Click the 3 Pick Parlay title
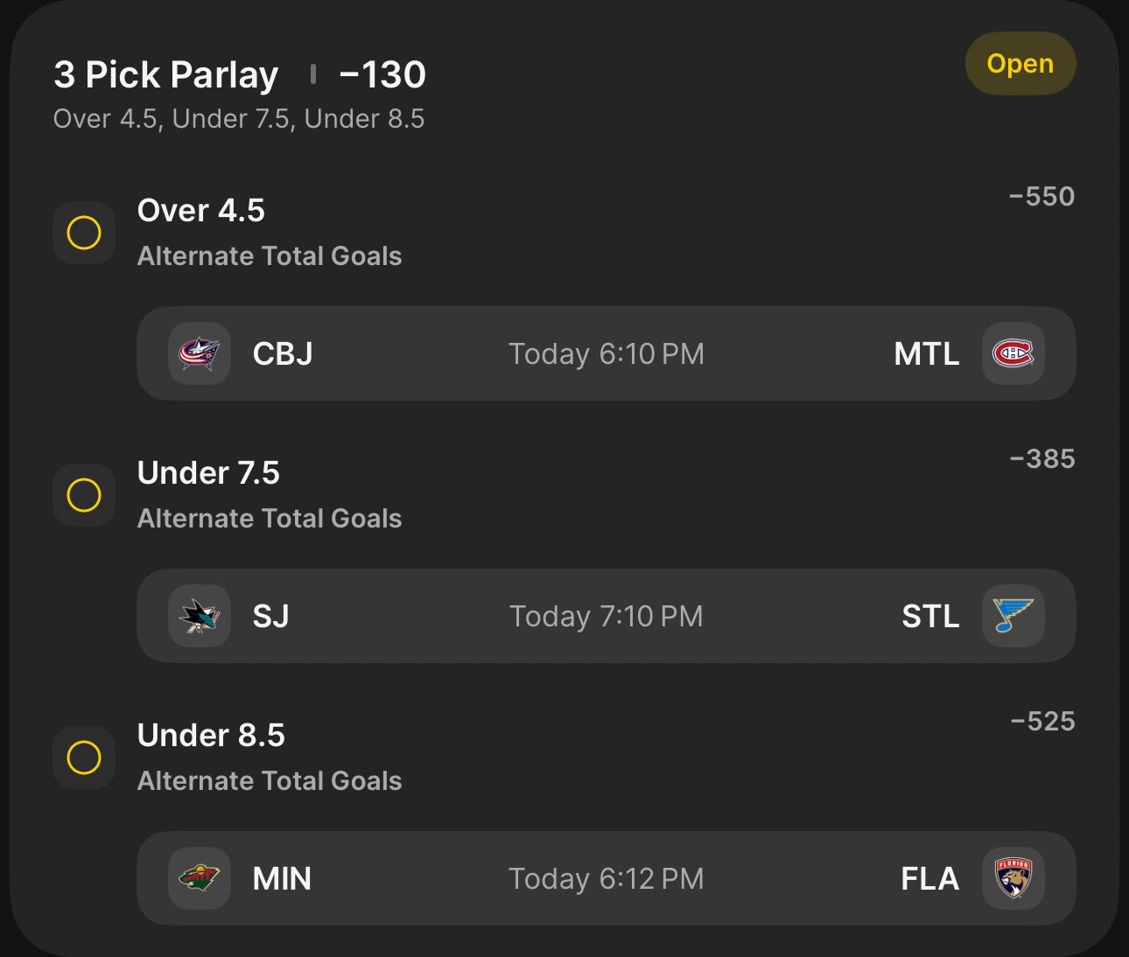Viewport: 1129px width, 957px height. point(166,75)
